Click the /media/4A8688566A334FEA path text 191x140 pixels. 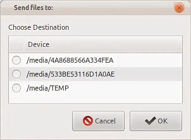coord(70,60)
